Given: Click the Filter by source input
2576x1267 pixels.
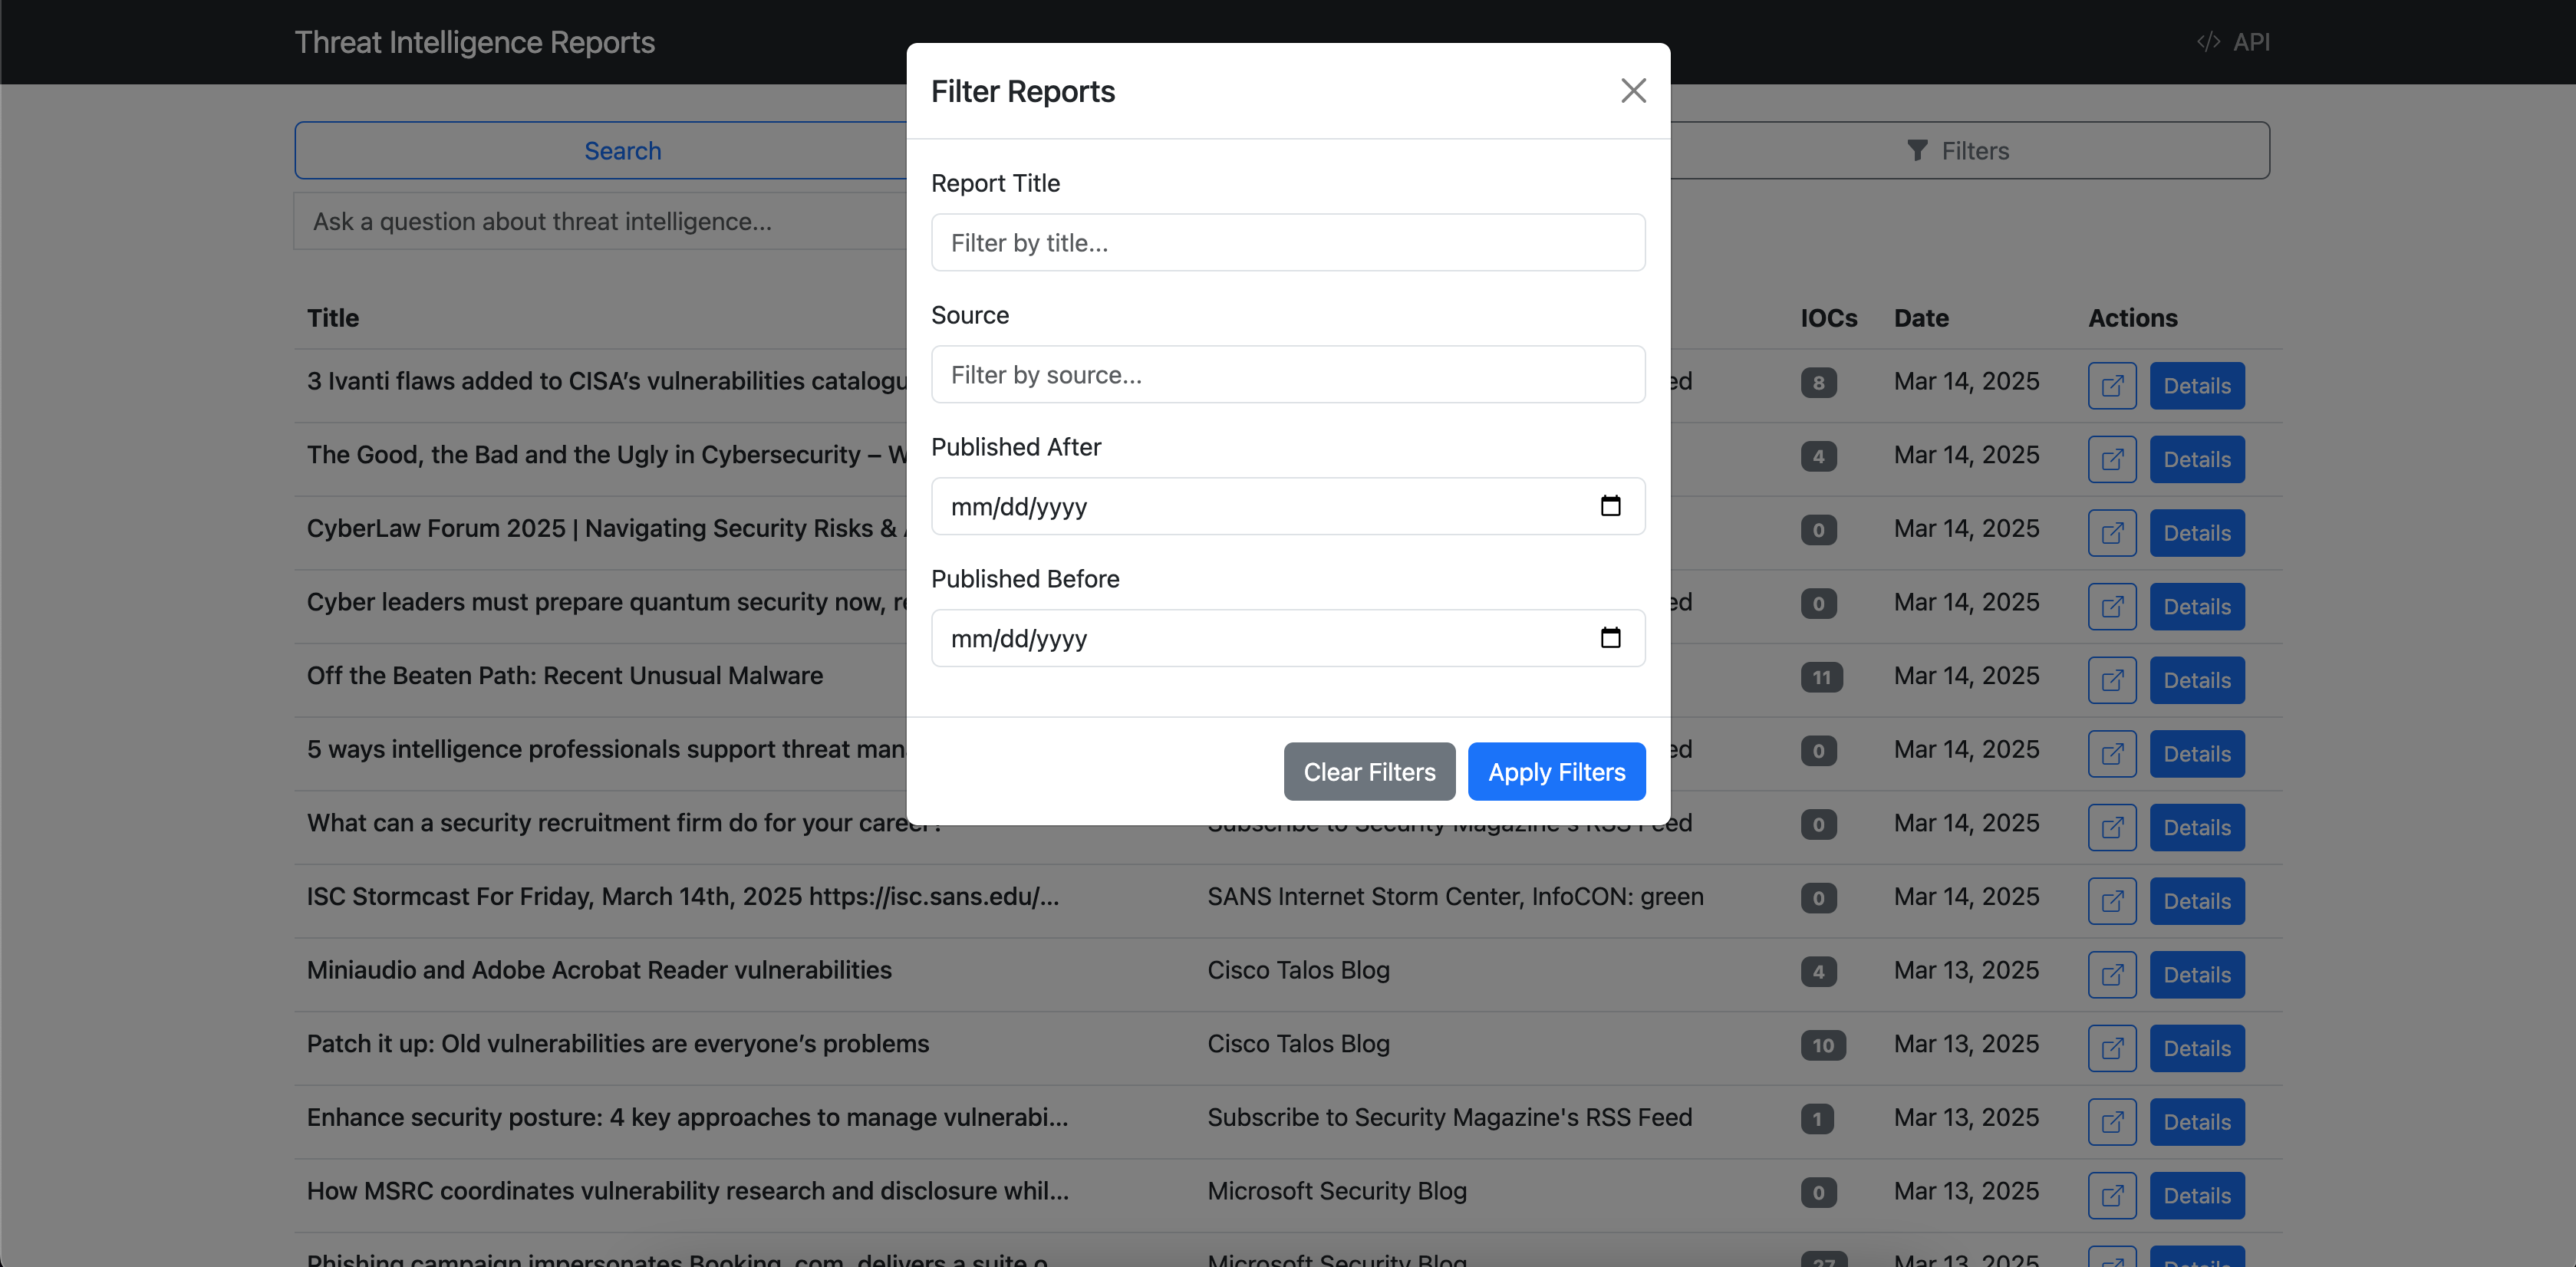Looking at the screenshot, I should (x=1287, y=375).
